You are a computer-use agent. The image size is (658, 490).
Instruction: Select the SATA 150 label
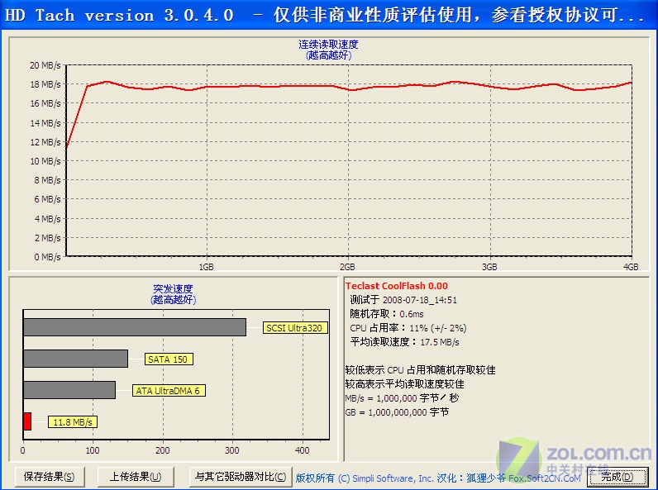(x=169, y=359)
